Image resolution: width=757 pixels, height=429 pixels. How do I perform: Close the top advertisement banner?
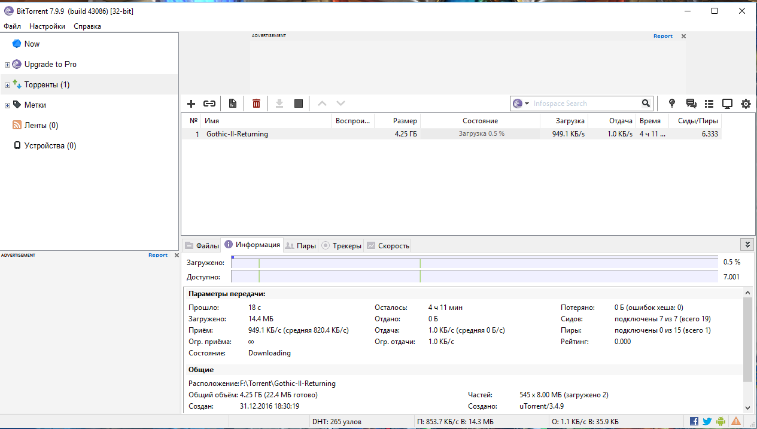coord(683,36)
